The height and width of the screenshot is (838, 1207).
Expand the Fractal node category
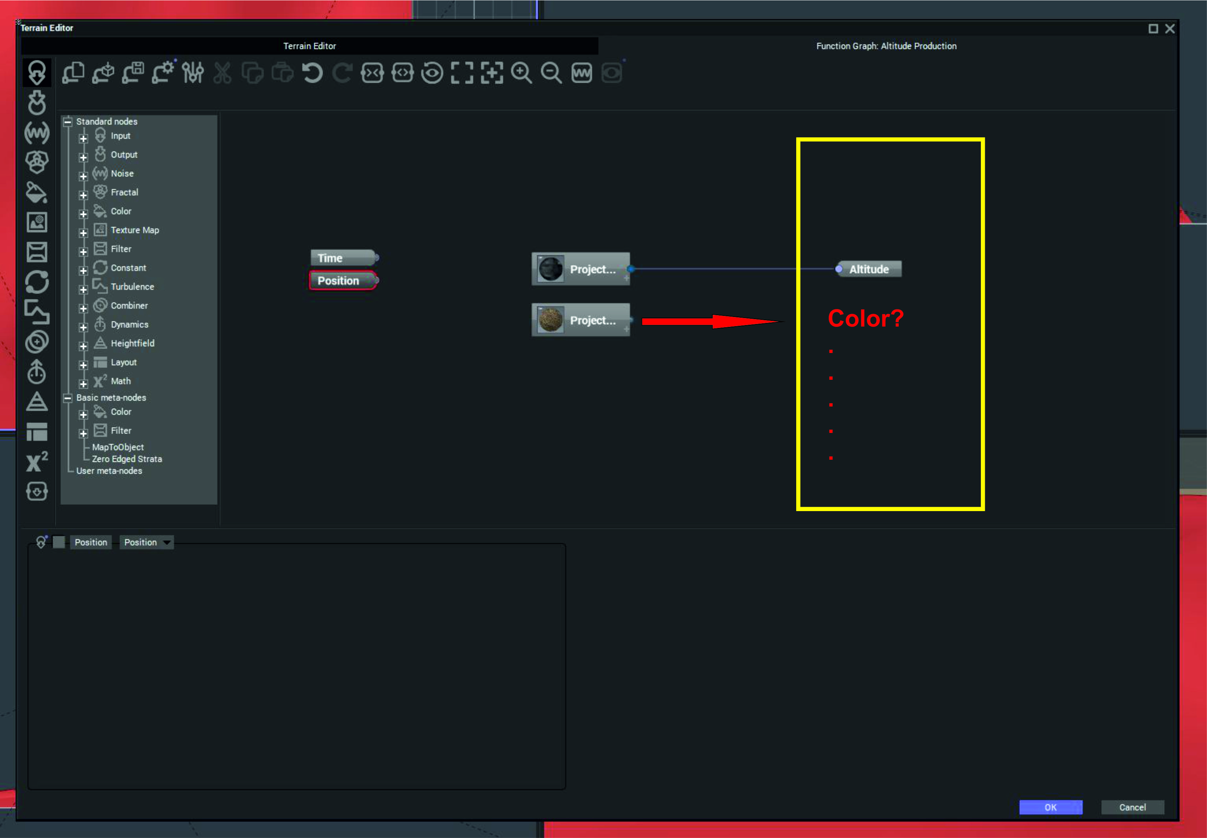83,195
